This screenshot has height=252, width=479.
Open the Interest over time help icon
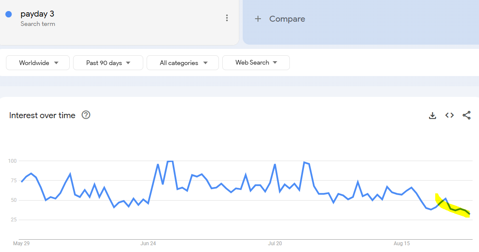click(x=86, y=115)
